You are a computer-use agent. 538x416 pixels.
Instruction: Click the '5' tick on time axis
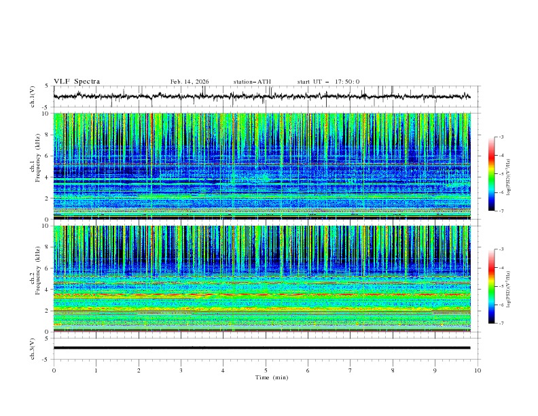[266, 370]
